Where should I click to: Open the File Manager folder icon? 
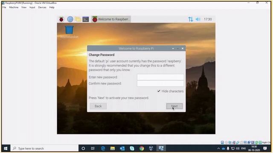78,19
